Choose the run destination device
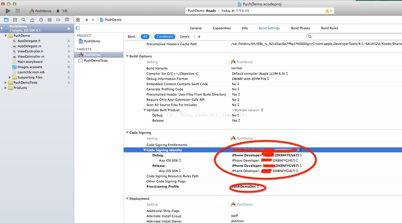 (x=62, y=11)
